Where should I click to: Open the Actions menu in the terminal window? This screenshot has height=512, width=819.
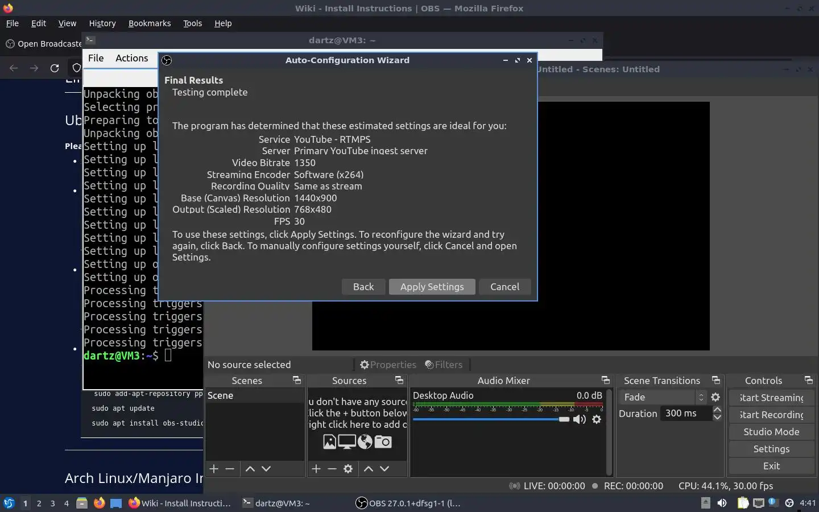pyautogui.click(x=131, y=58)
